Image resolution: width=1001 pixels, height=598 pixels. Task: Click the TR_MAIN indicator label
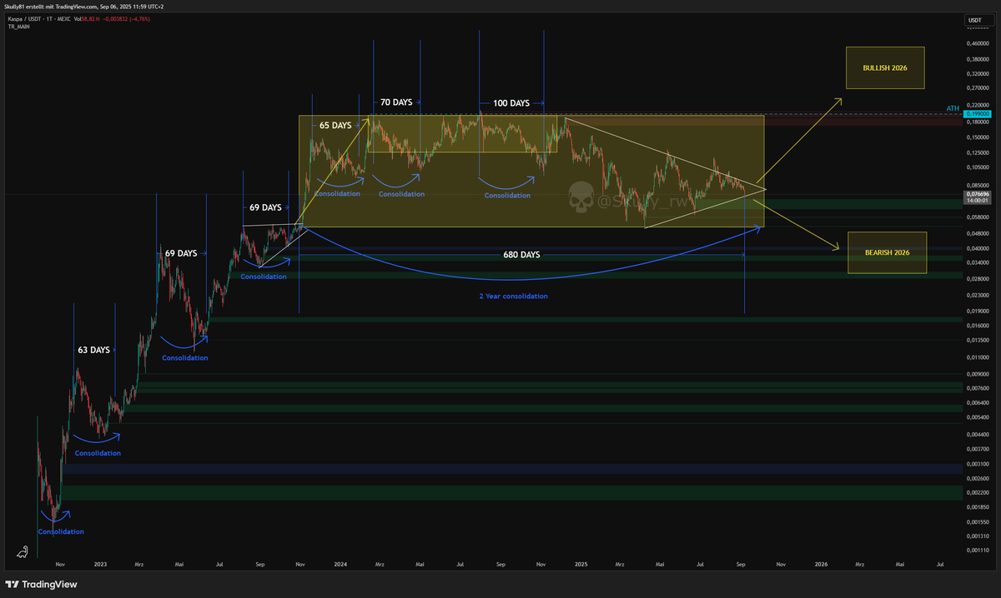point(20,26)
